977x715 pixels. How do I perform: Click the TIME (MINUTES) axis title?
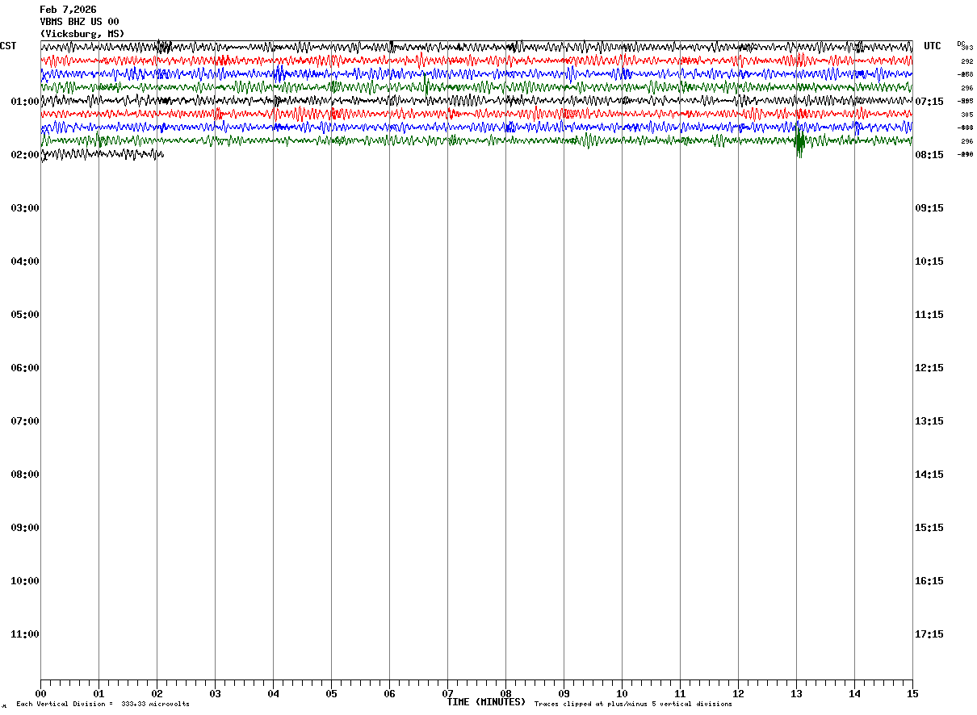tap(486, 702)
